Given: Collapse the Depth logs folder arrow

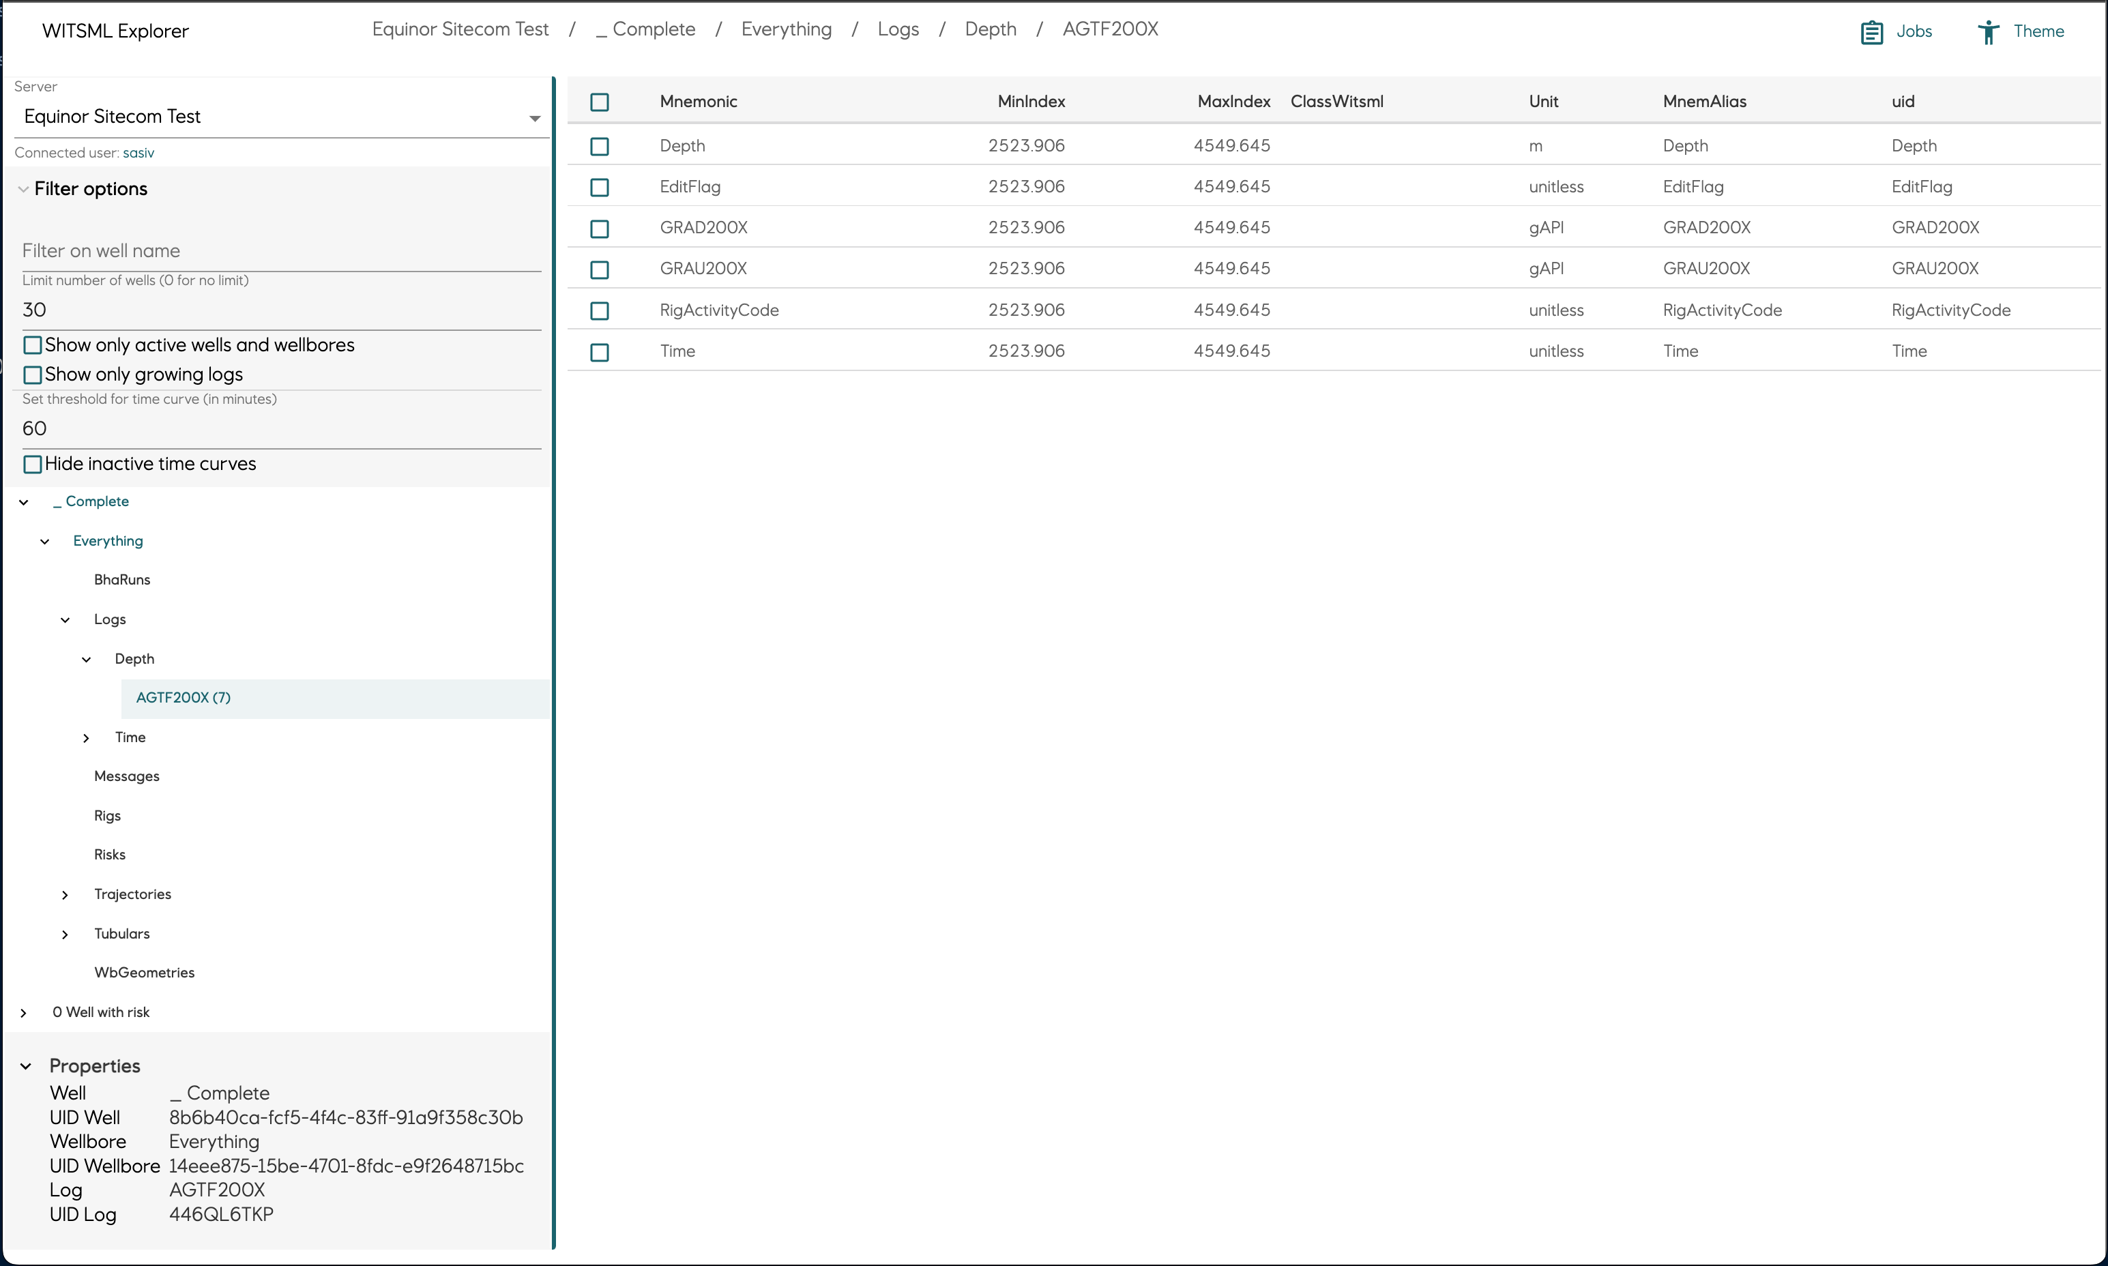Looking at the screenshot, I should (x=86, y=660).
